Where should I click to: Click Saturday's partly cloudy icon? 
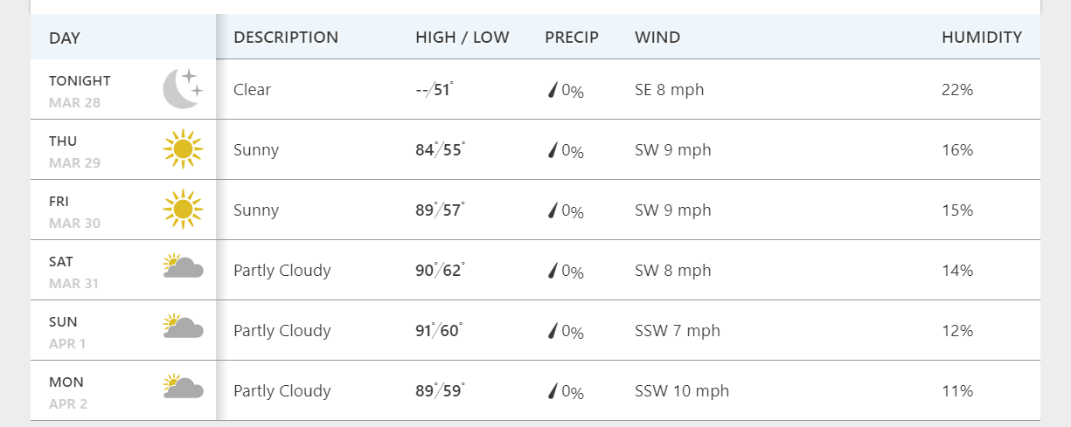183,266
